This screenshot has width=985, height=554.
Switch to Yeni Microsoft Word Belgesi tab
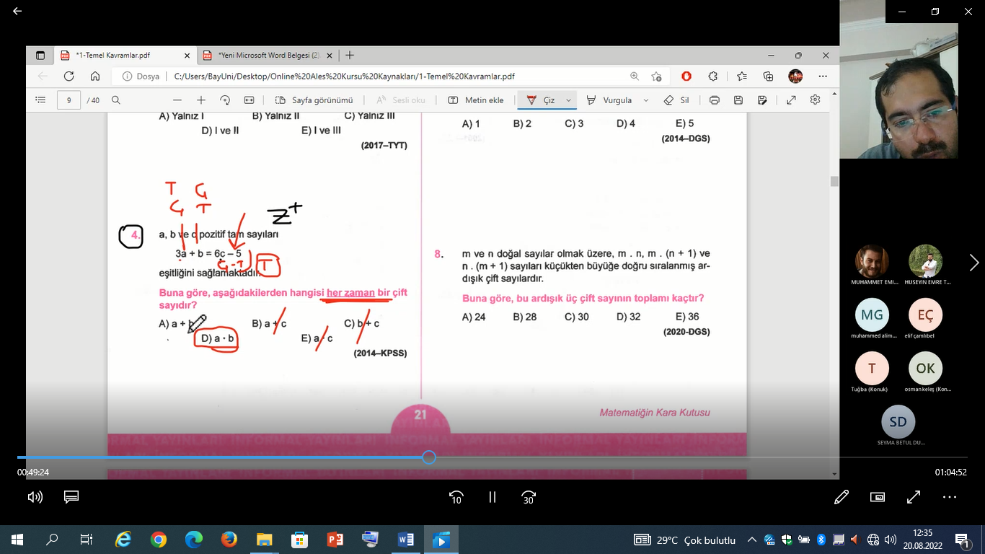[x=268, y=56]
